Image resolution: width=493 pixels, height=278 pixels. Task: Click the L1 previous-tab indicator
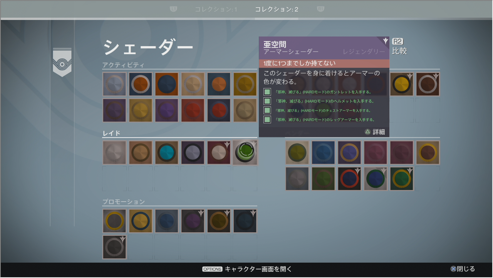[x=173, y=9]
